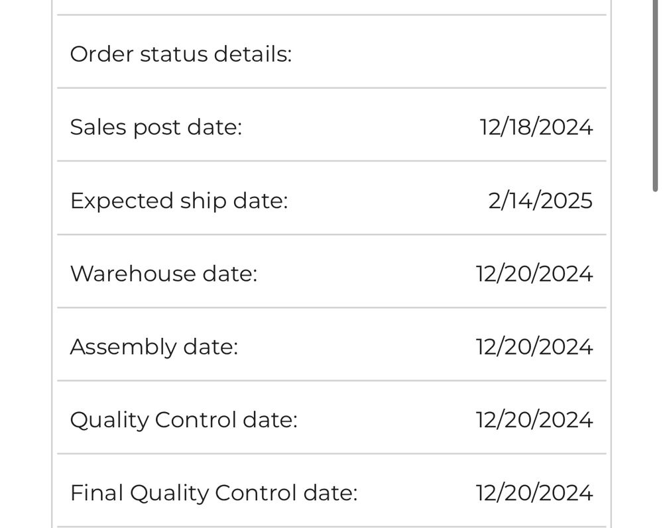
Task: Select the "Final Quality Control date:" label
Action: pyautogui.click(x=213, y=493)
